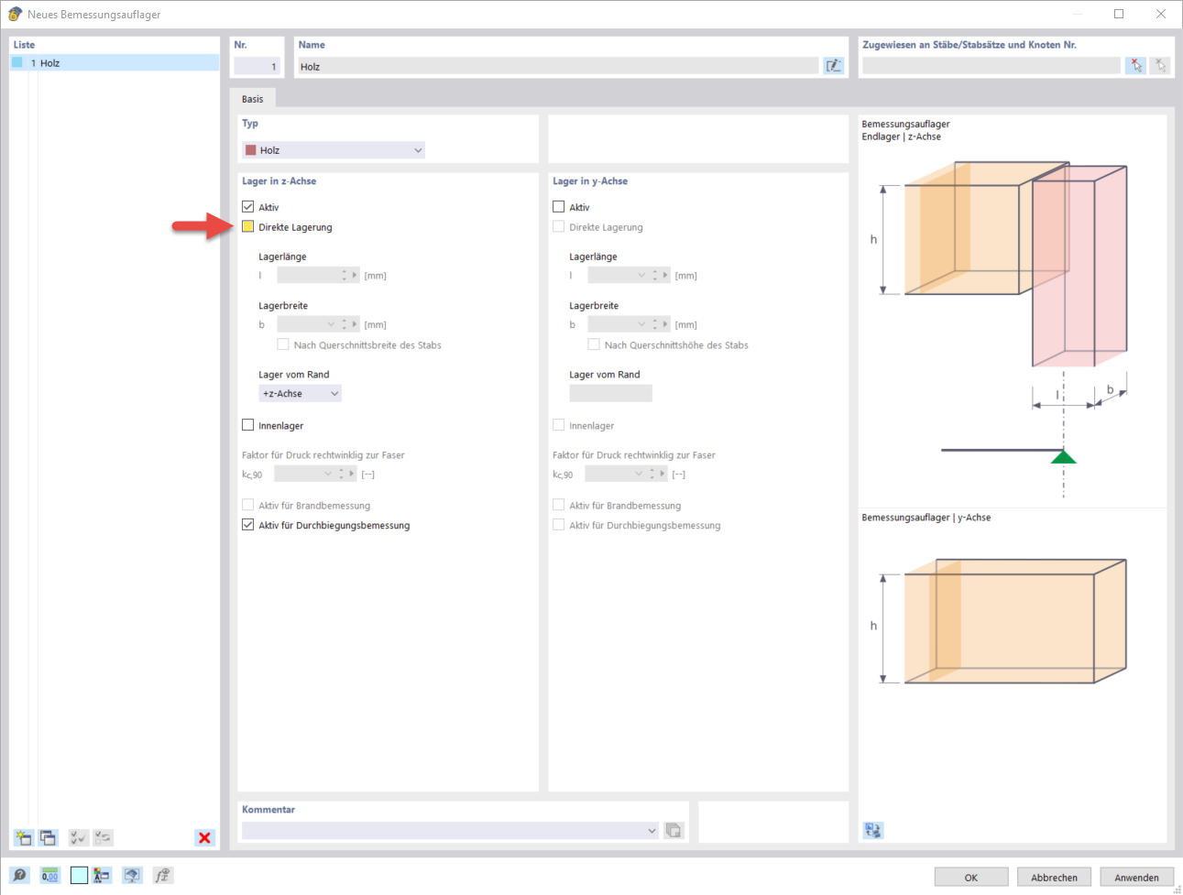Click the fx formula icon

click(x=162, y=876)
